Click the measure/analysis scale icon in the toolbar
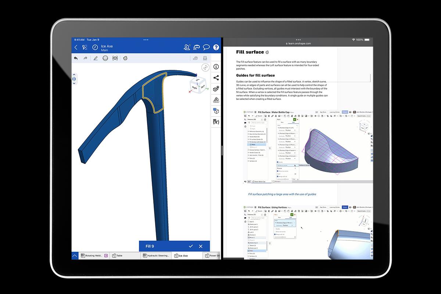441x294 pixels. (x=205, y=58)
